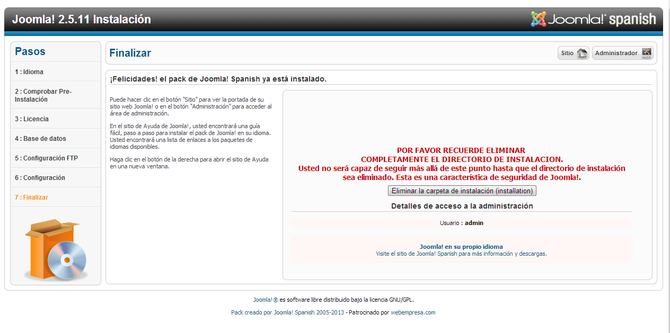Viewport: 670px width, 333px height.
Task: Go to Administrador backend
Action: click(x=623, y=53)
